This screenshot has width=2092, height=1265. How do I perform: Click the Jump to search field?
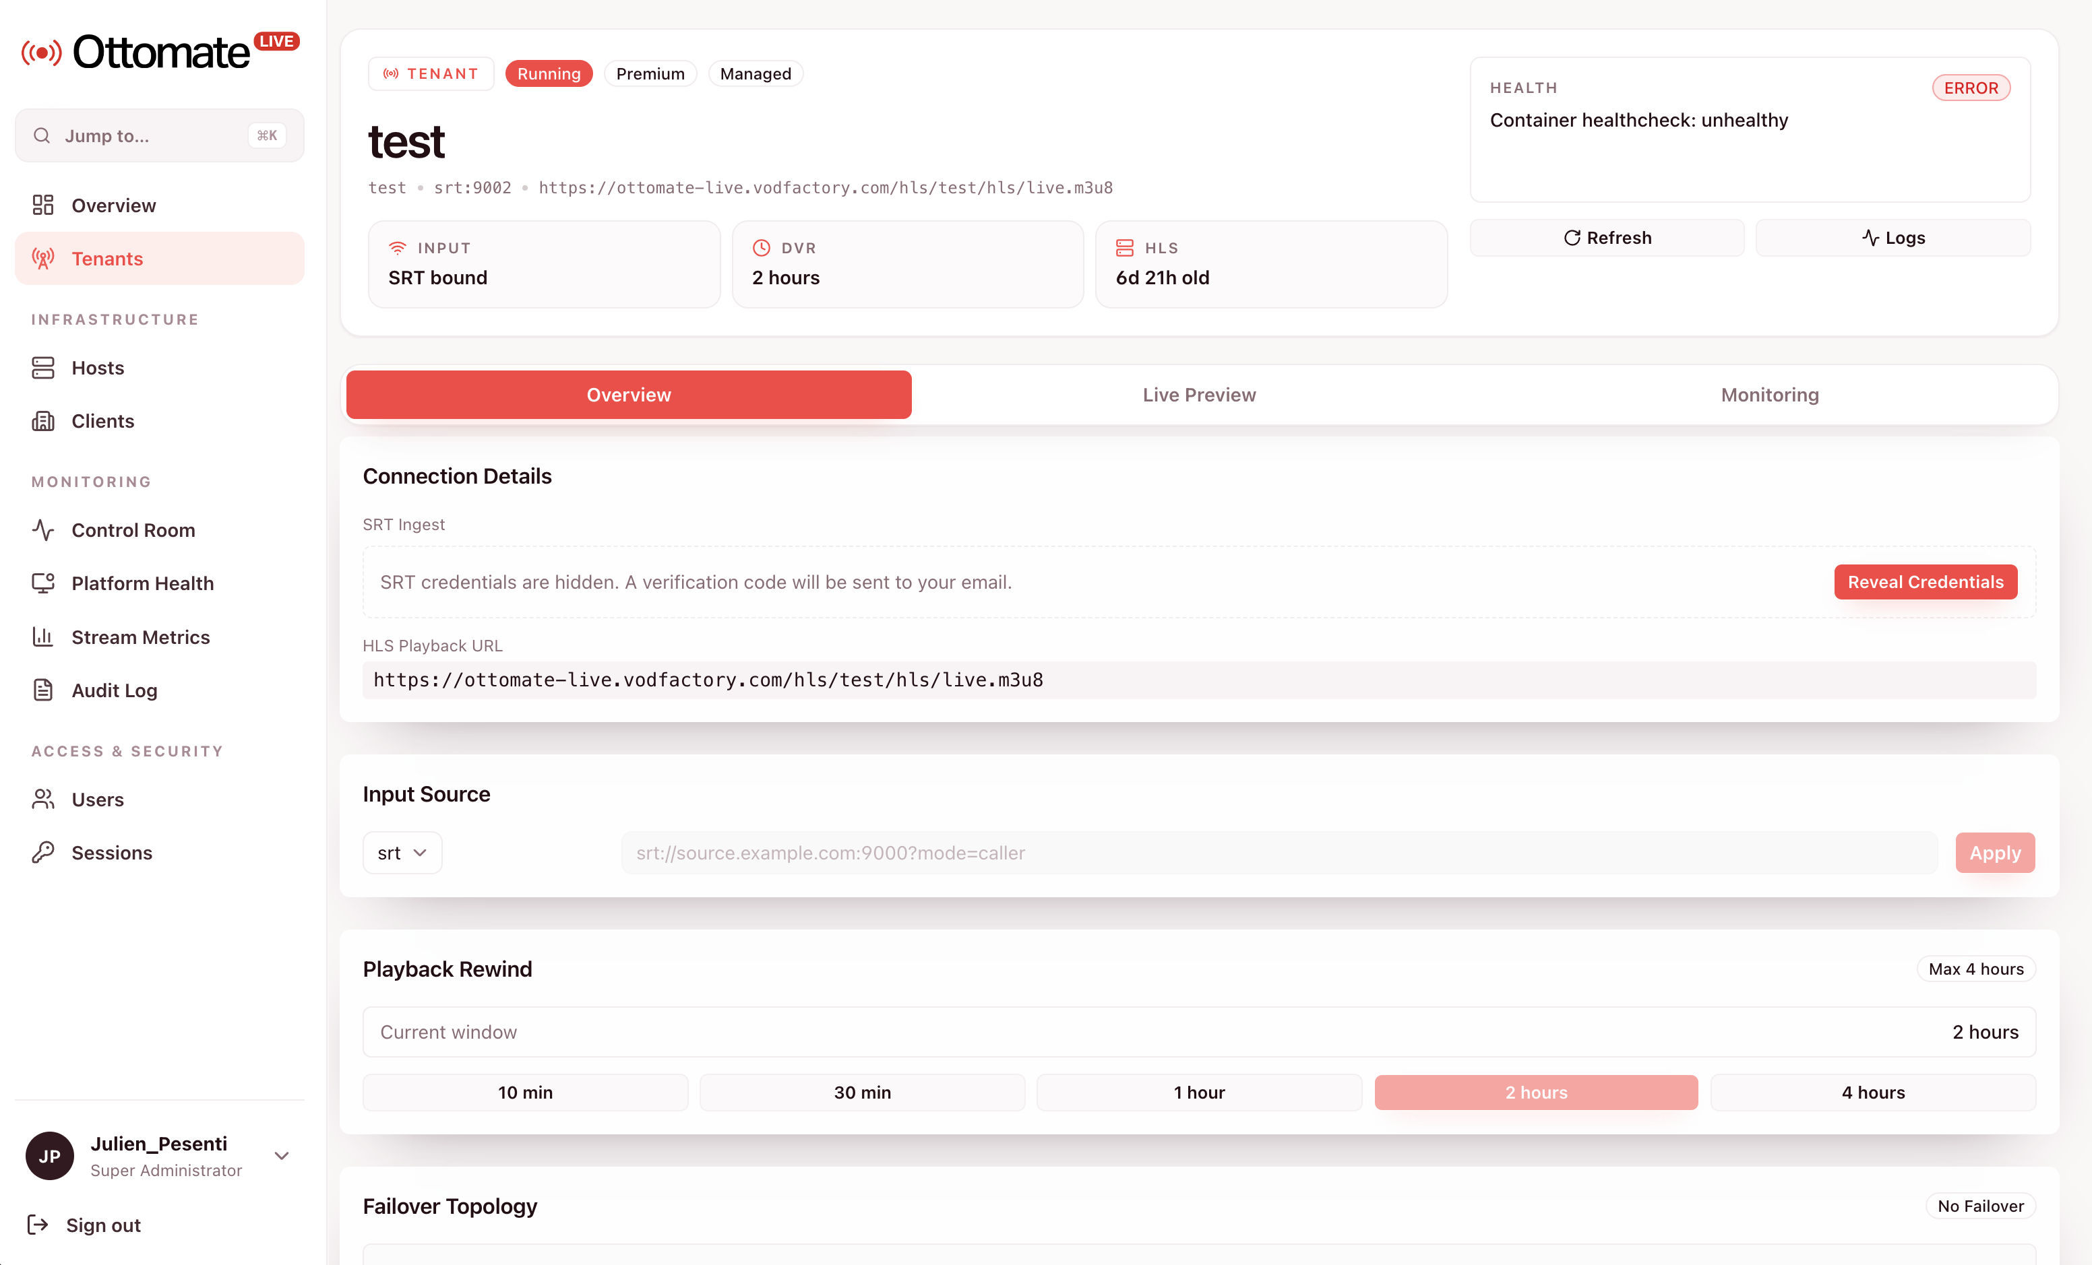[160, 136]
